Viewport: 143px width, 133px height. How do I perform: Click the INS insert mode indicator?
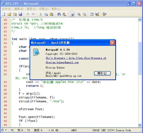[104, 130]
